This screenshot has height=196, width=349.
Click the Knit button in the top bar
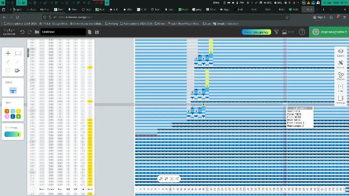[x=288, y=32]
